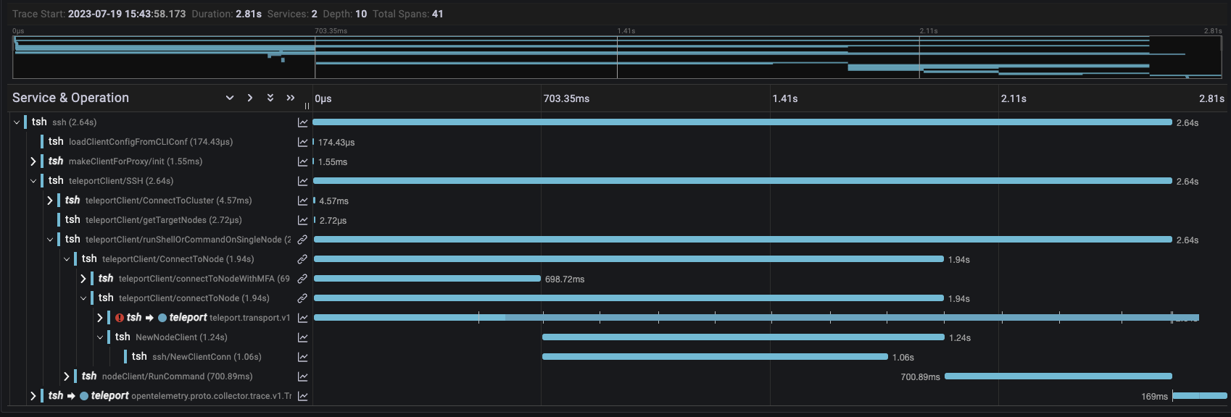Viewport: 1231px width, 417px height.
Task: Expand the opentelemetry.proto.collector.trace span
Action: point(33,396)
